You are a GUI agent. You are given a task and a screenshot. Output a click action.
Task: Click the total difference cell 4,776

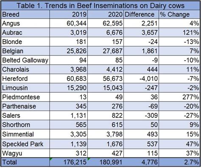click(x=141, y=162)
